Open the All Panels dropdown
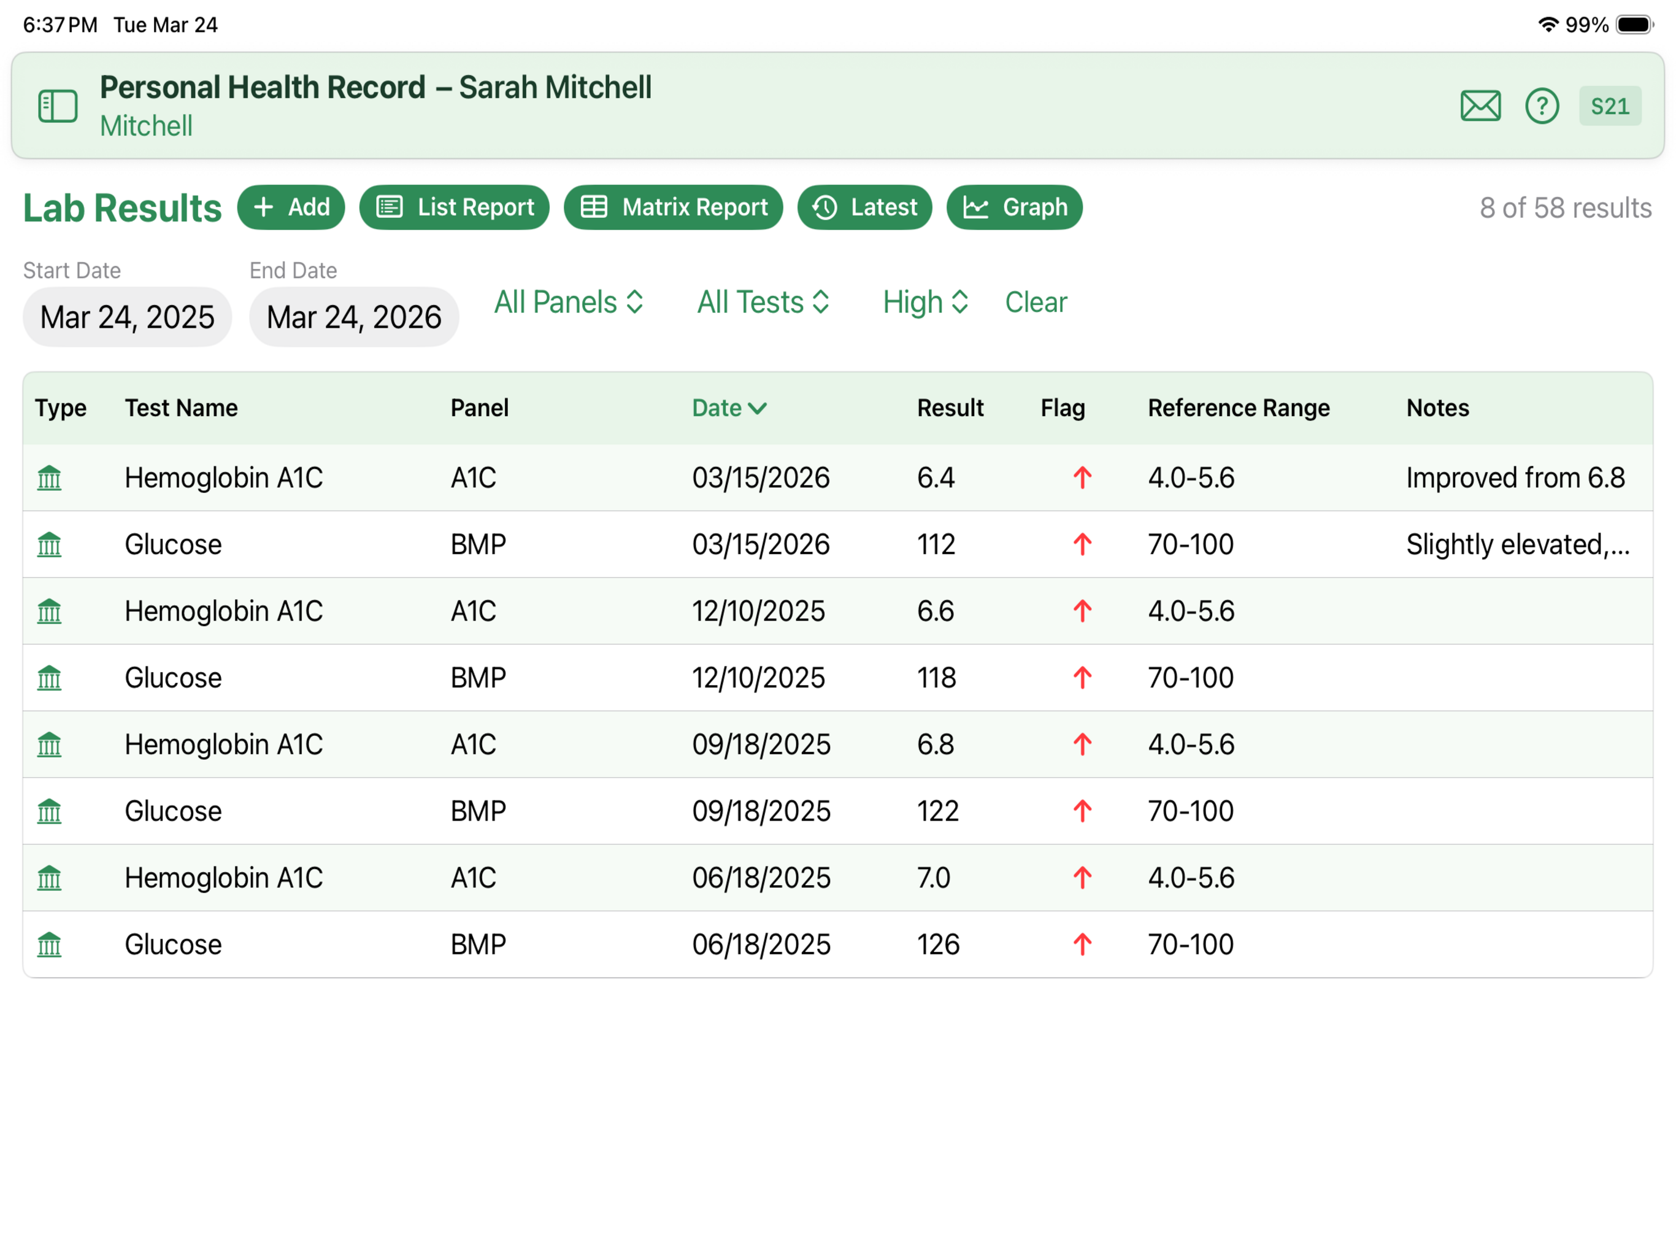This screenshot has width=1676, height=1257. (569, 302)
